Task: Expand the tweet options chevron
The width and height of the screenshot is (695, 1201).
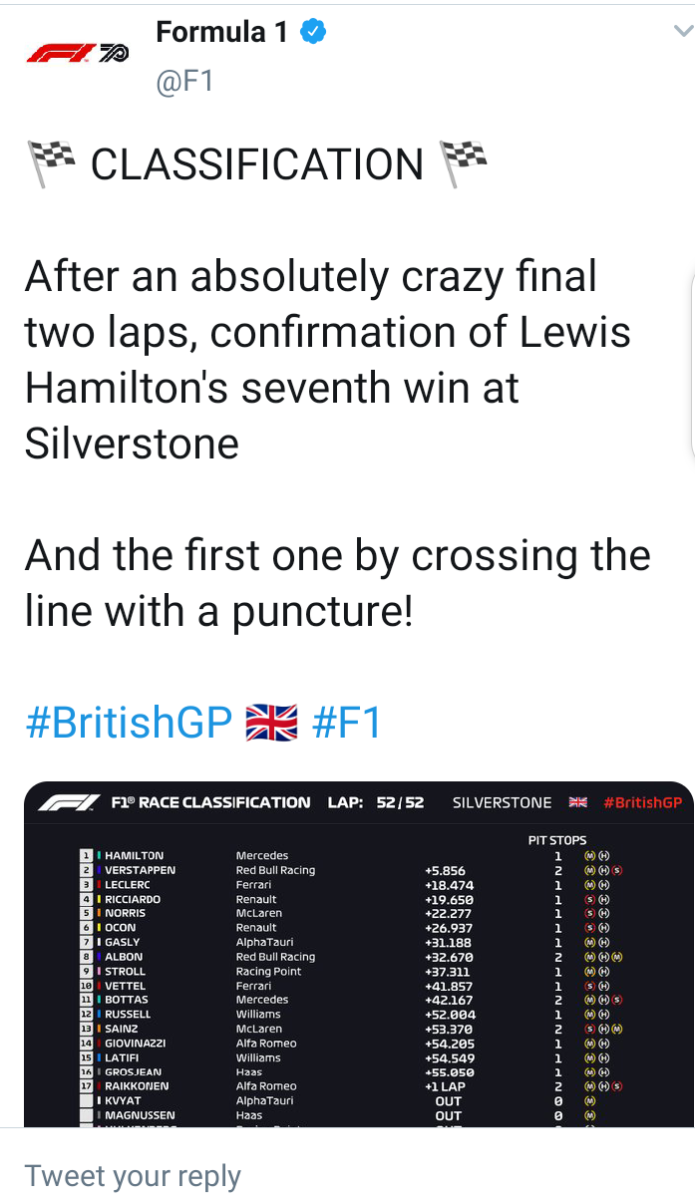Action: coord(683,32)
